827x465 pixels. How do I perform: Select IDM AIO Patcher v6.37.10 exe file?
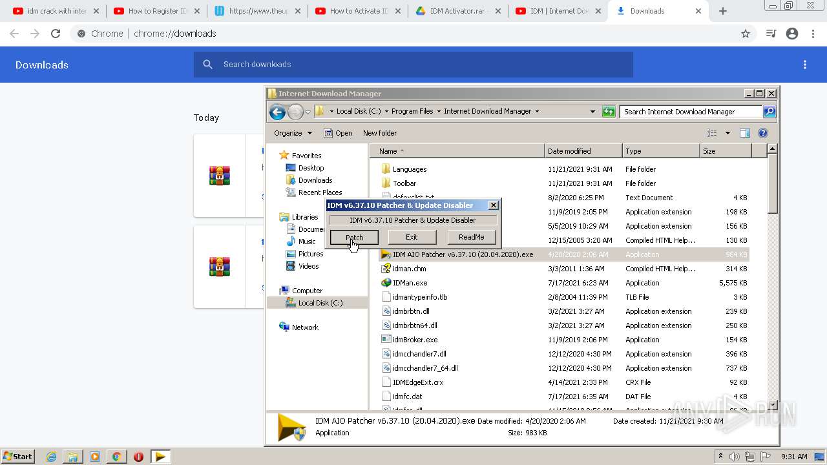(463, 254)
